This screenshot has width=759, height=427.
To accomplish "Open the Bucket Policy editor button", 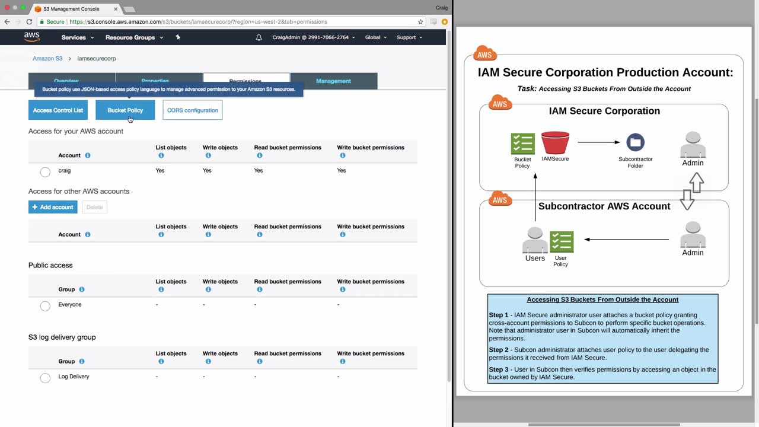I will click(125, 110).
